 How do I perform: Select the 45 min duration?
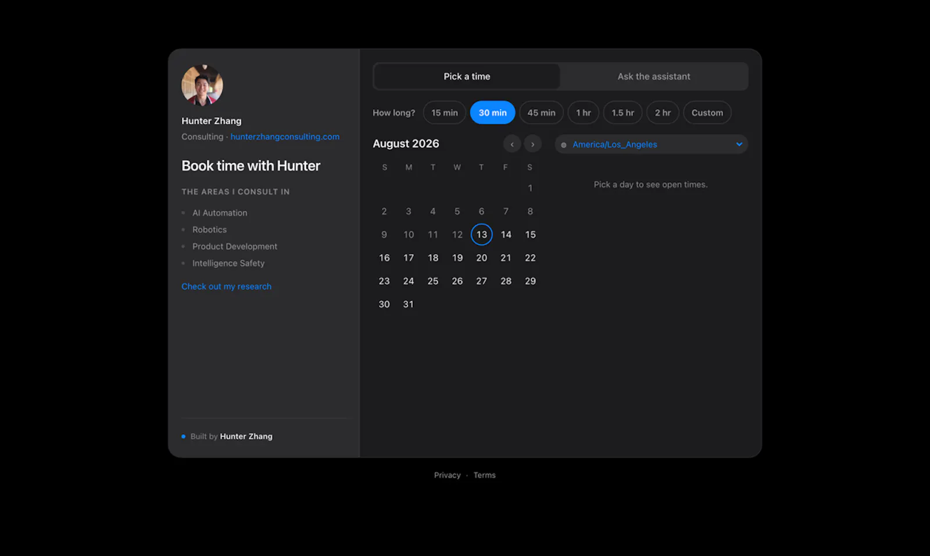[541, 113]
